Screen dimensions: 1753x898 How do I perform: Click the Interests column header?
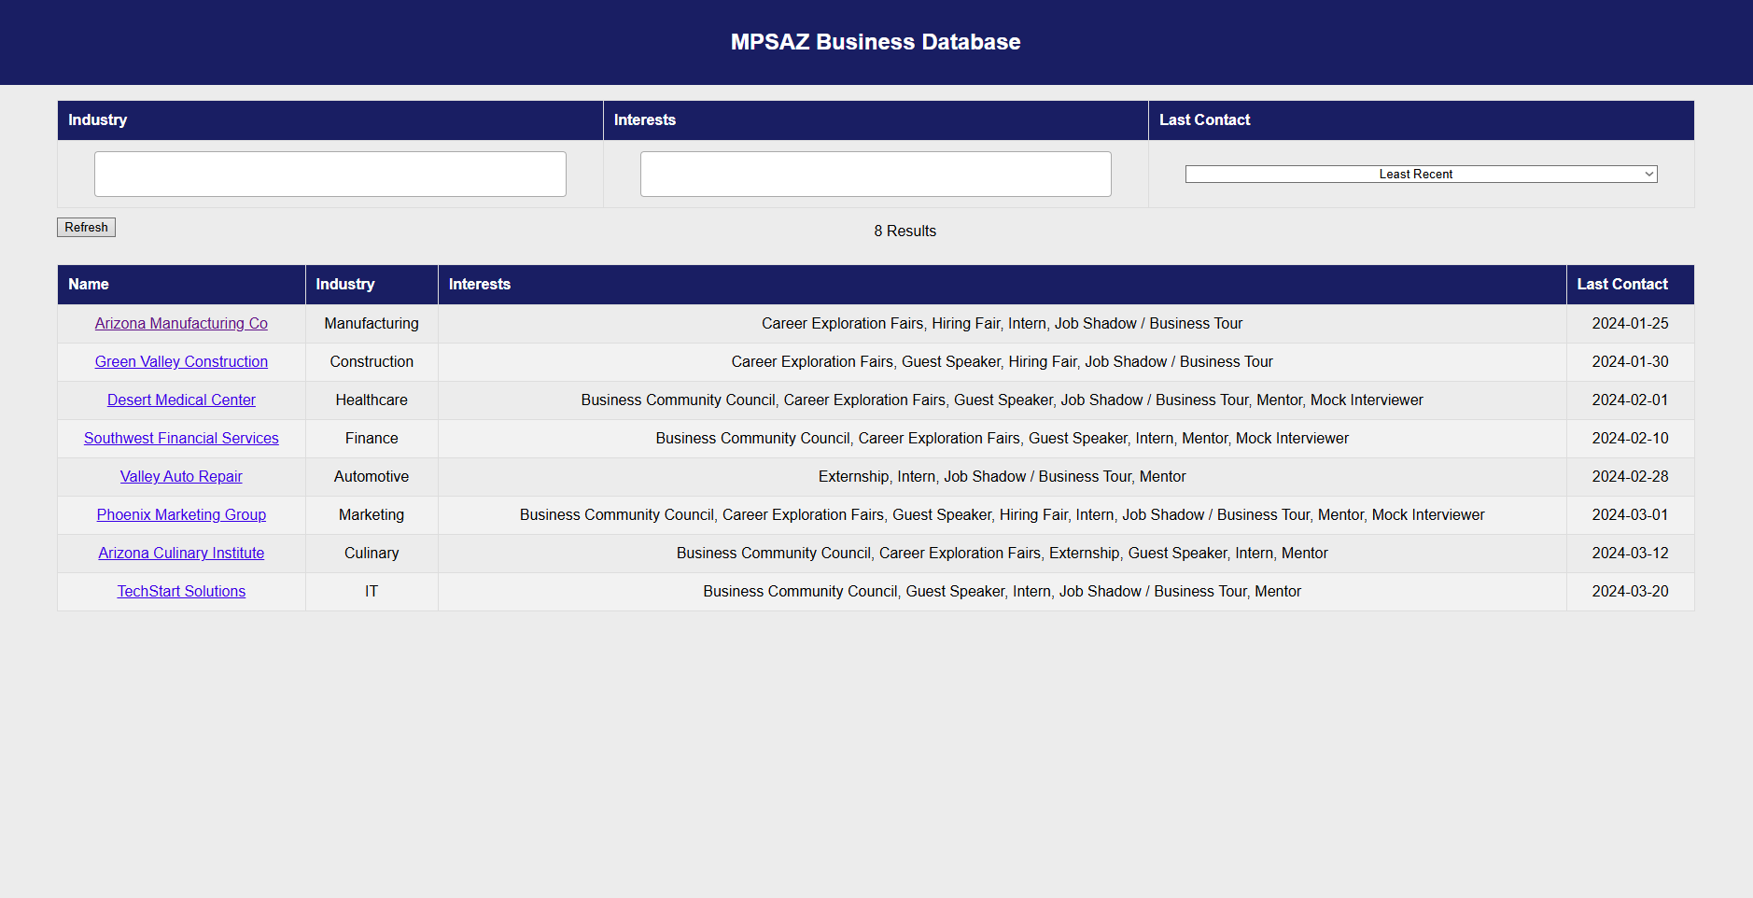click(479, 284)
